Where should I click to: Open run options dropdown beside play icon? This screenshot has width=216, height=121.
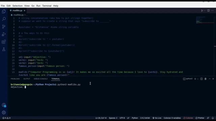pyautogui.click(x=205, y=10)
